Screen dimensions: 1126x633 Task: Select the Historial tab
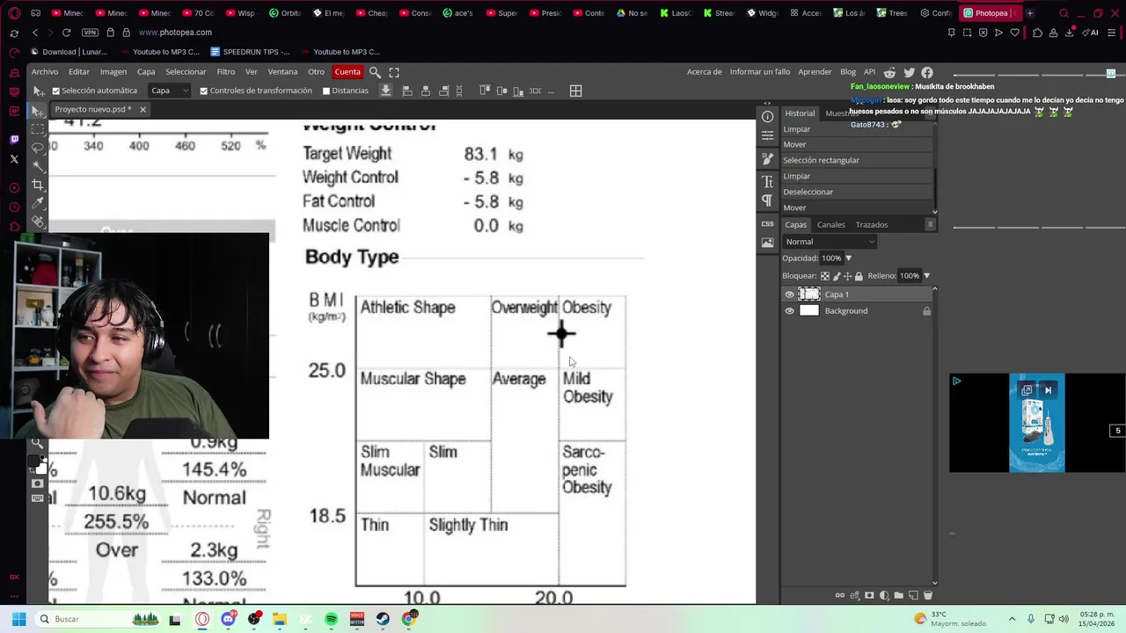[800, 113]
